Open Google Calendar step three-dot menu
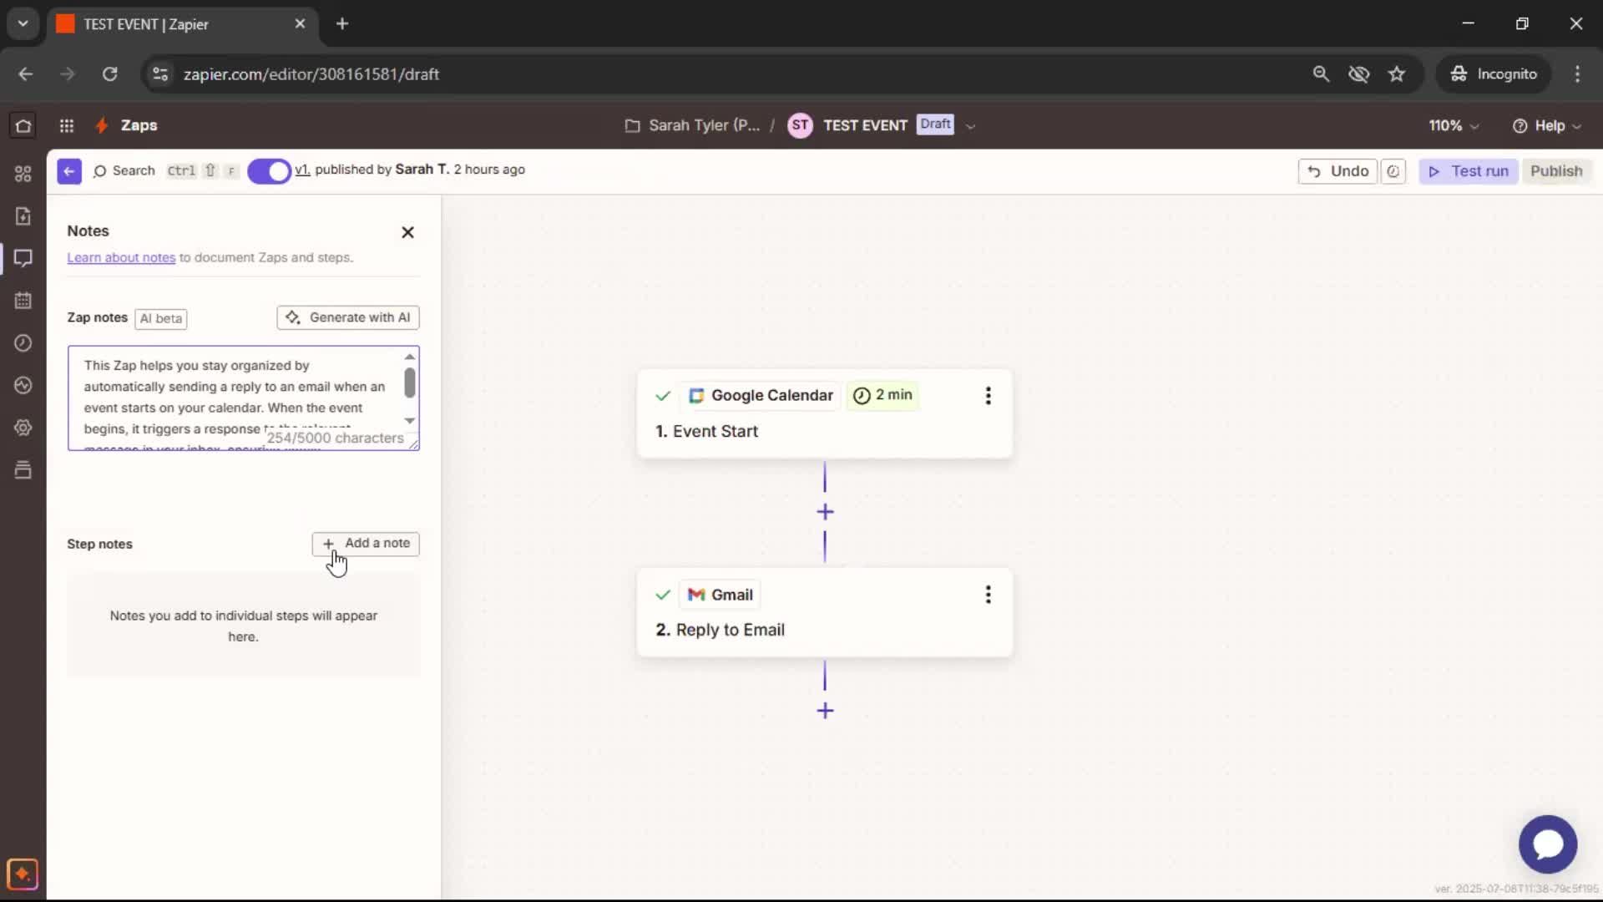The image size is (1603, 902). [x=989, y=396]
